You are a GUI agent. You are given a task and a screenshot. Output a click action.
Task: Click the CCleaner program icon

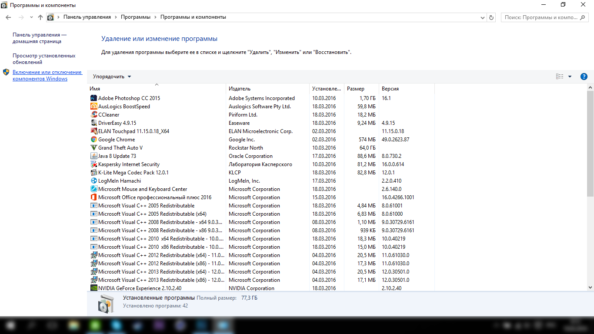click(93, 115)
